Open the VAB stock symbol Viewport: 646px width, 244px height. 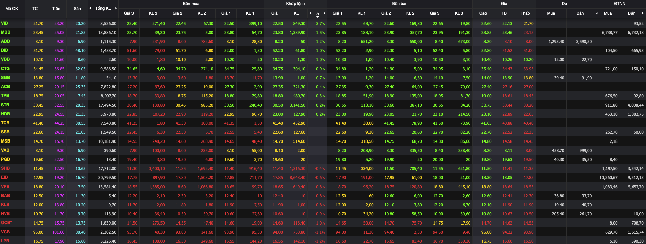(5, 150)
